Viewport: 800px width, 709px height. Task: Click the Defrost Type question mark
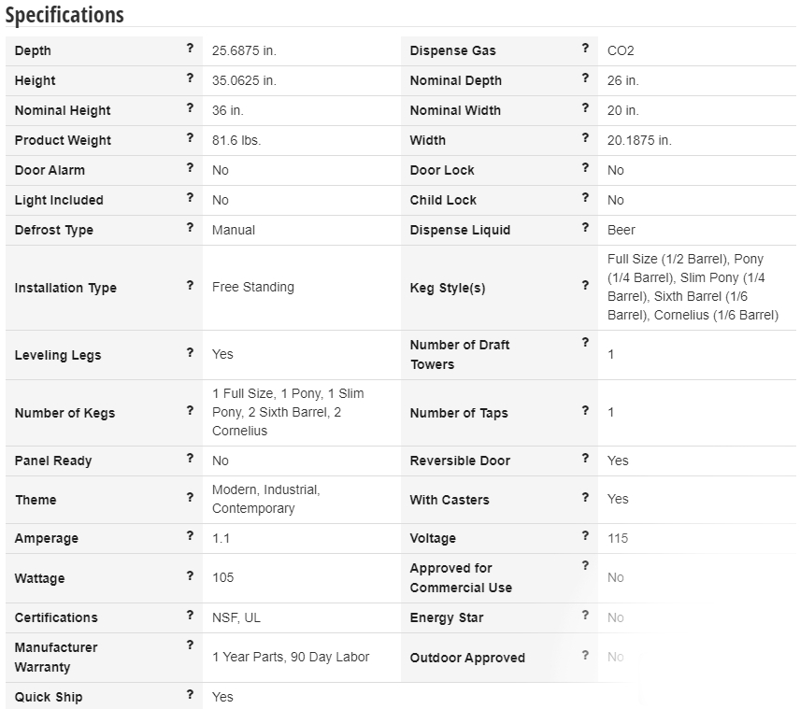coord(190,228)
